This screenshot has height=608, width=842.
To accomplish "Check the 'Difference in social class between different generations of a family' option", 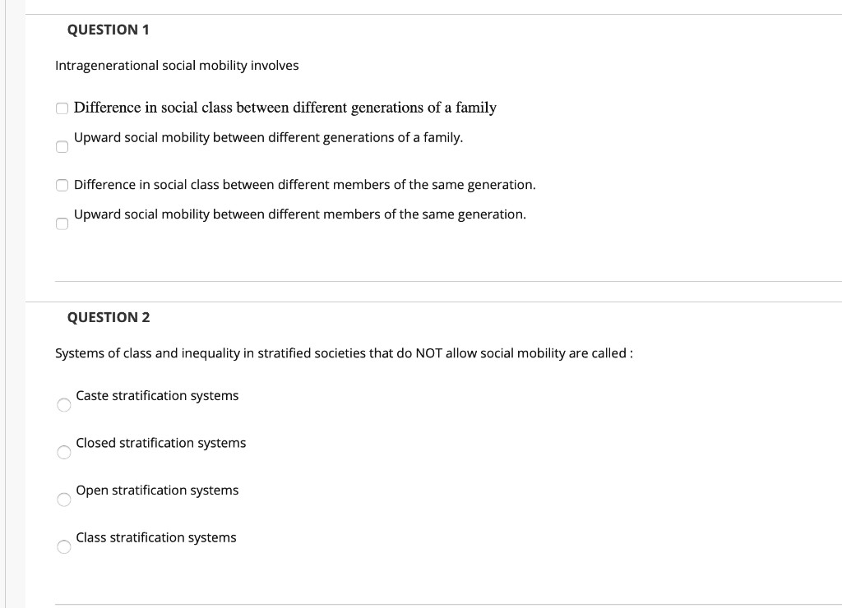I will pyautogui.click(x=62, y=108).
